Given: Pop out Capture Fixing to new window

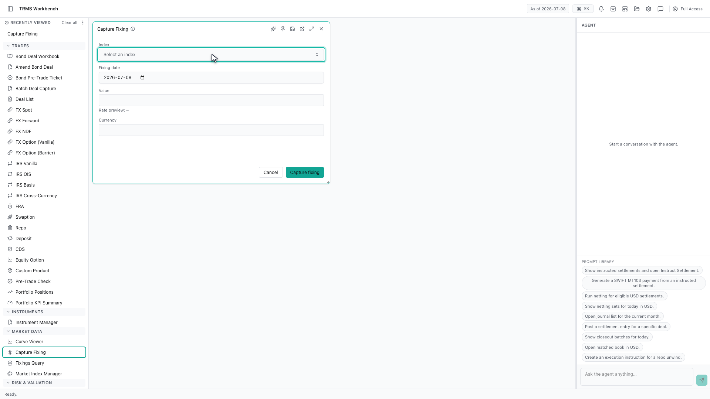Looking at the screenshot, I should [302, 29].
